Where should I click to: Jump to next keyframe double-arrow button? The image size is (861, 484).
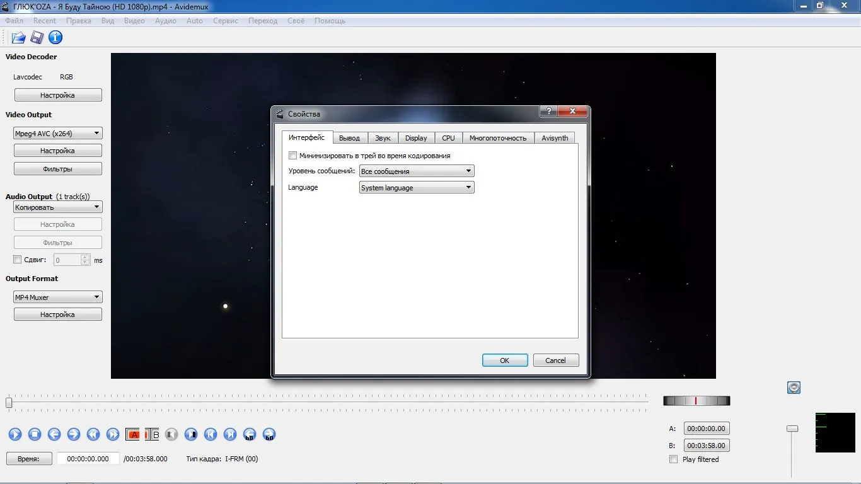coord(113,434)
